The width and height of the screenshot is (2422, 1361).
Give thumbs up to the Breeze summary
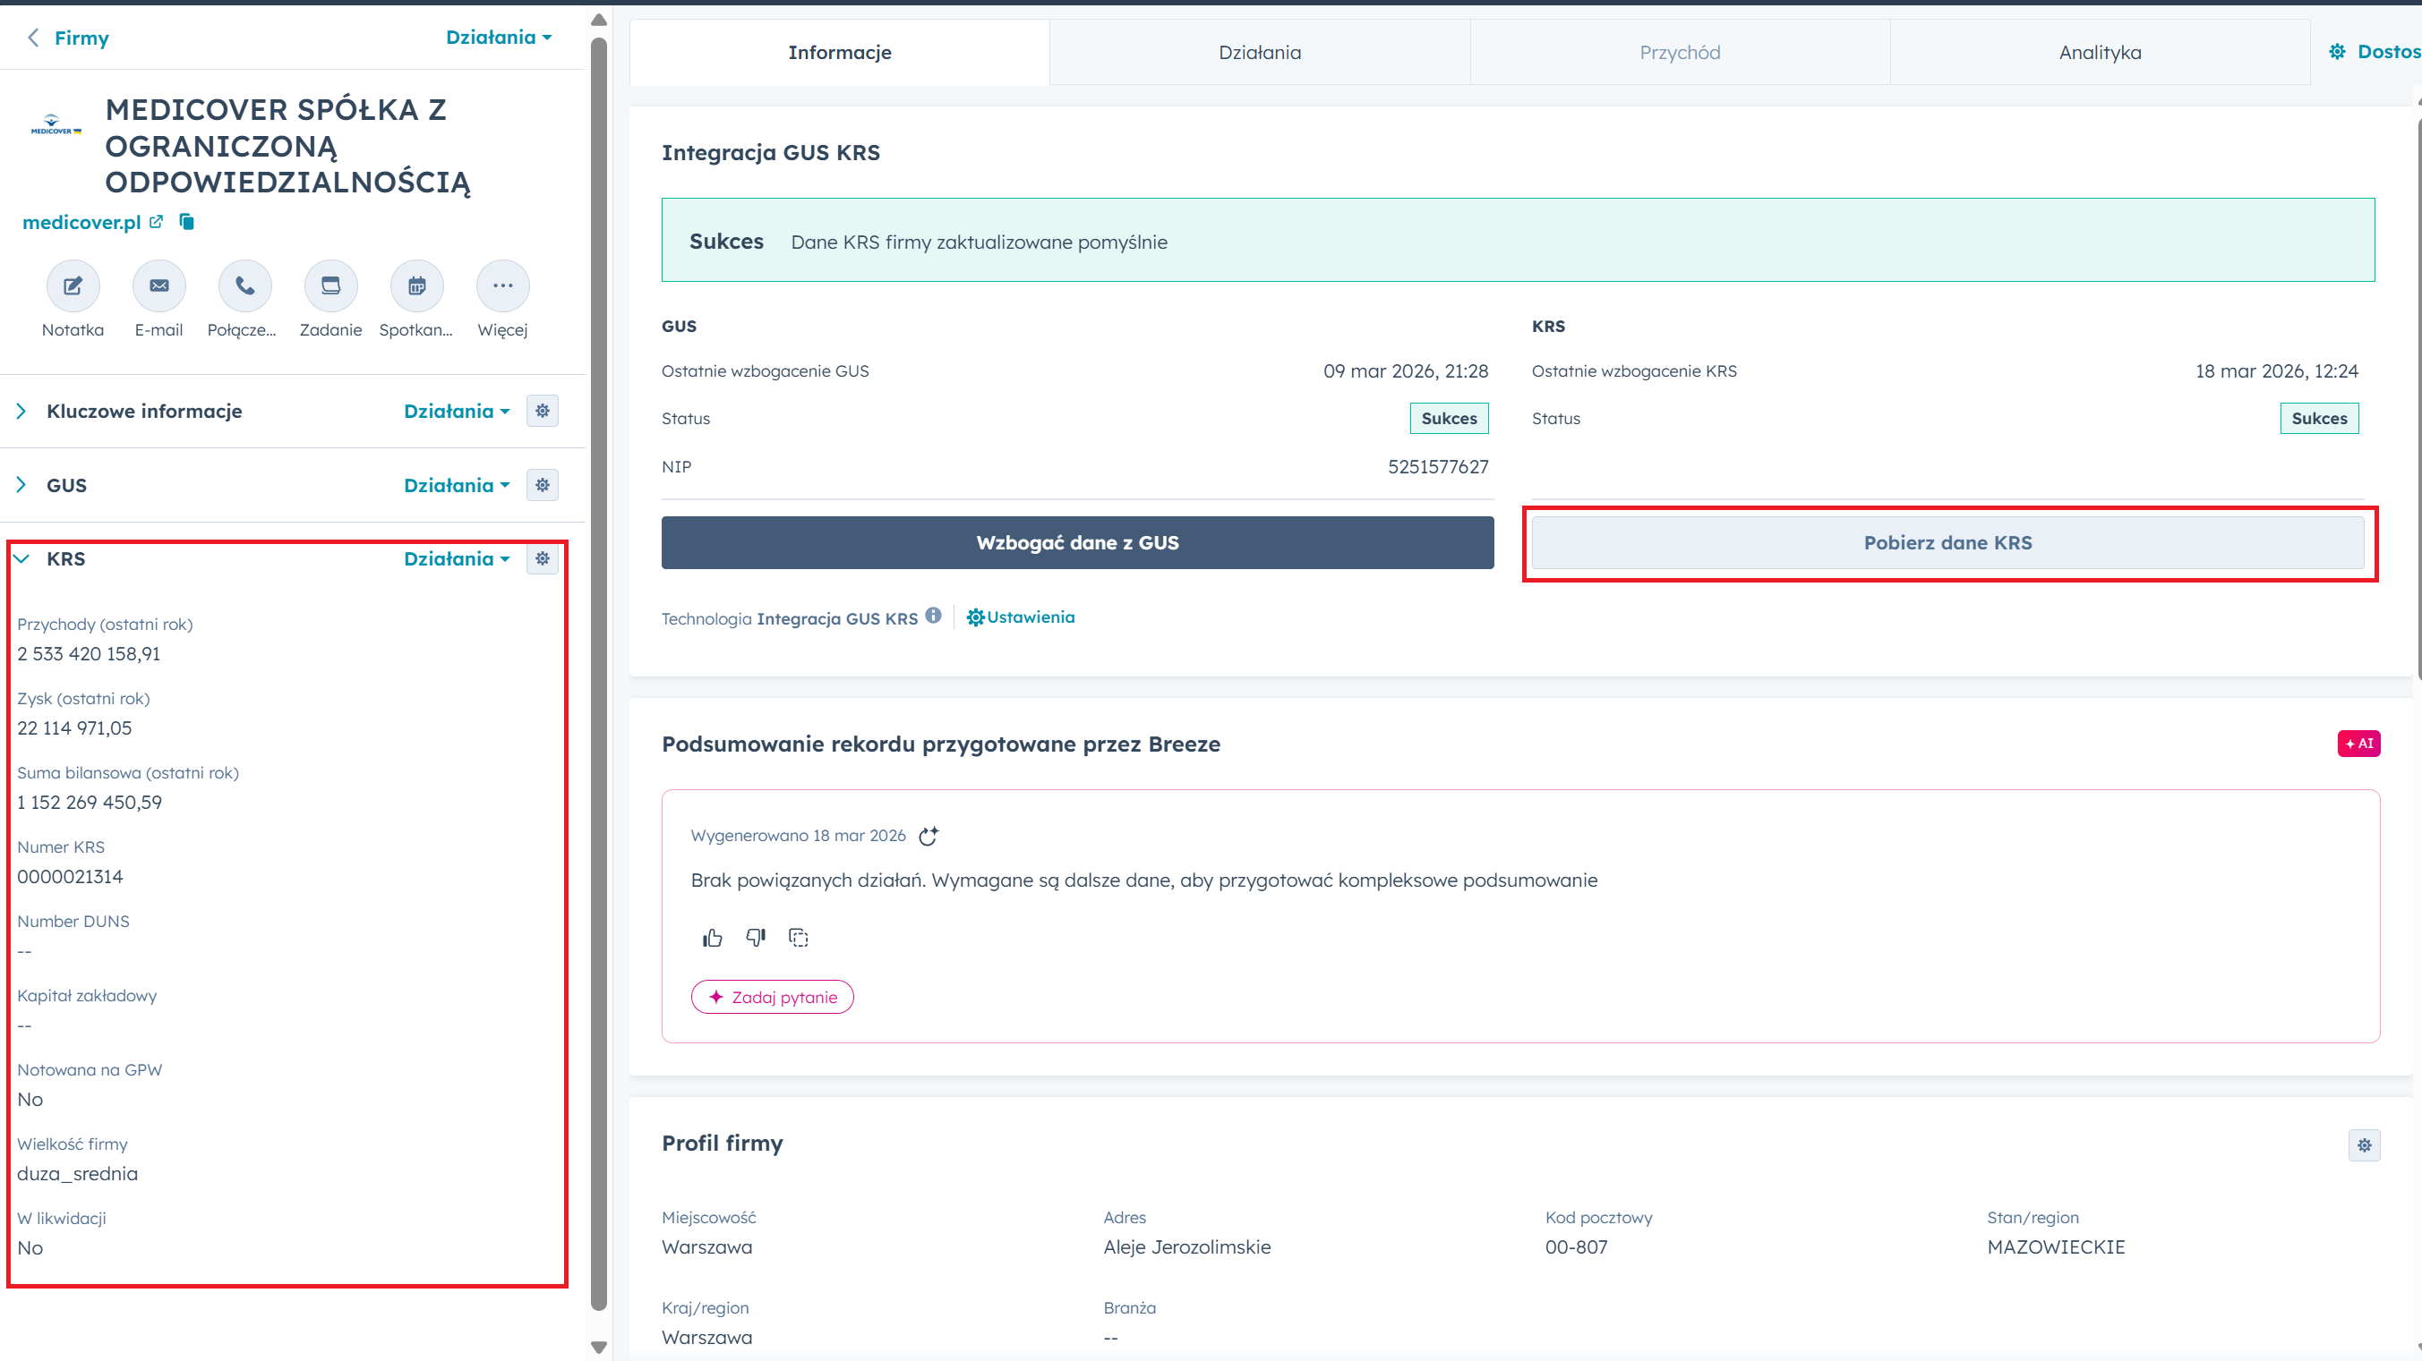click(x=712, y=937)
